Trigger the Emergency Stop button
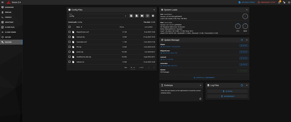 point(266,2)
